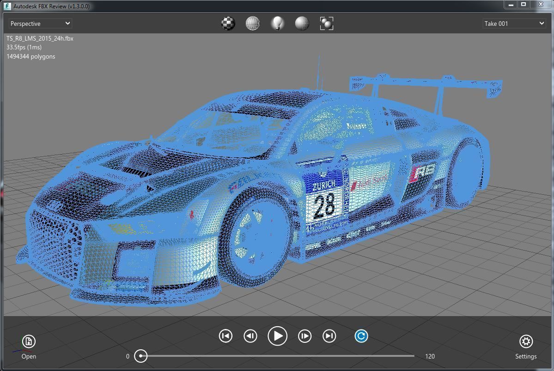554x371 pixels.
Task: Jump to the last frame
Action: (329, 336)
